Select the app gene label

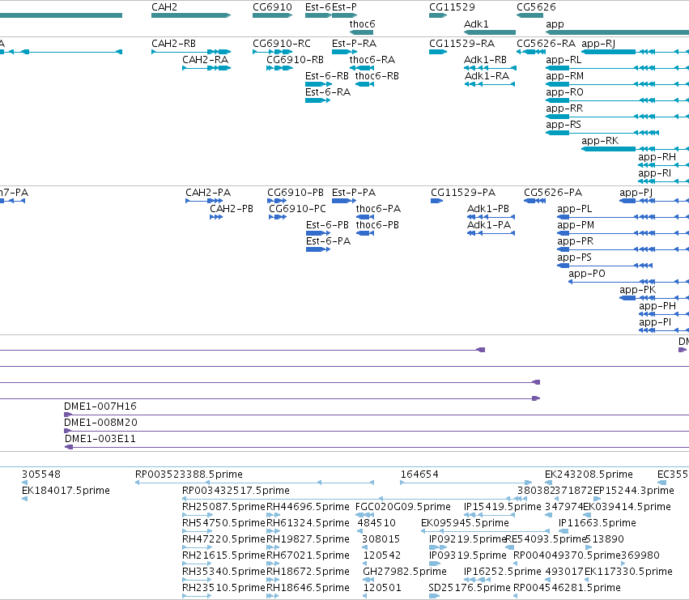click(x=555, y=24)
